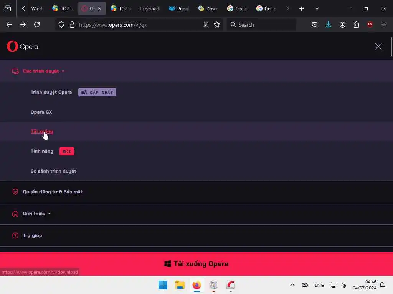This screenshot has width=393, height=294.
Task: Click the opera.com URL address field
Action: tap(139, 25)
